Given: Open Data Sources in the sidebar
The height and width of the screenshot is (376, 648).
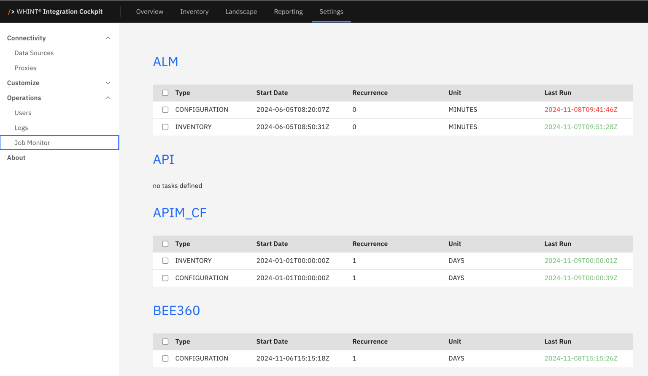Looking at the screenshot, I should point(34,53).
